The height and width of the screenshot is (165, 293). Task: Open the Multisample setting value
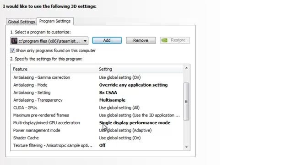(x=112, y=100)
